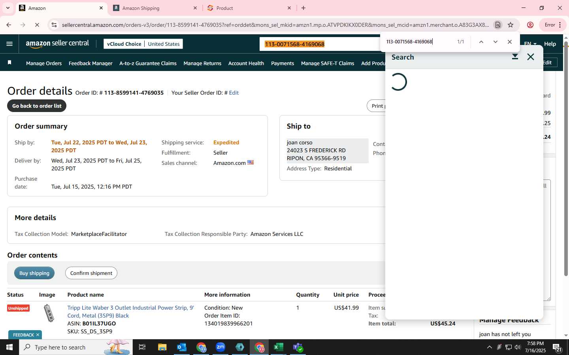Screen dimensions: 569x355
Task: Open the Help link
Action: [x=550, y=44]
